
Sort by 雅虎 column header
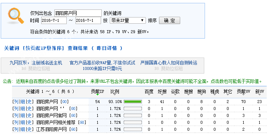[214, 92]
